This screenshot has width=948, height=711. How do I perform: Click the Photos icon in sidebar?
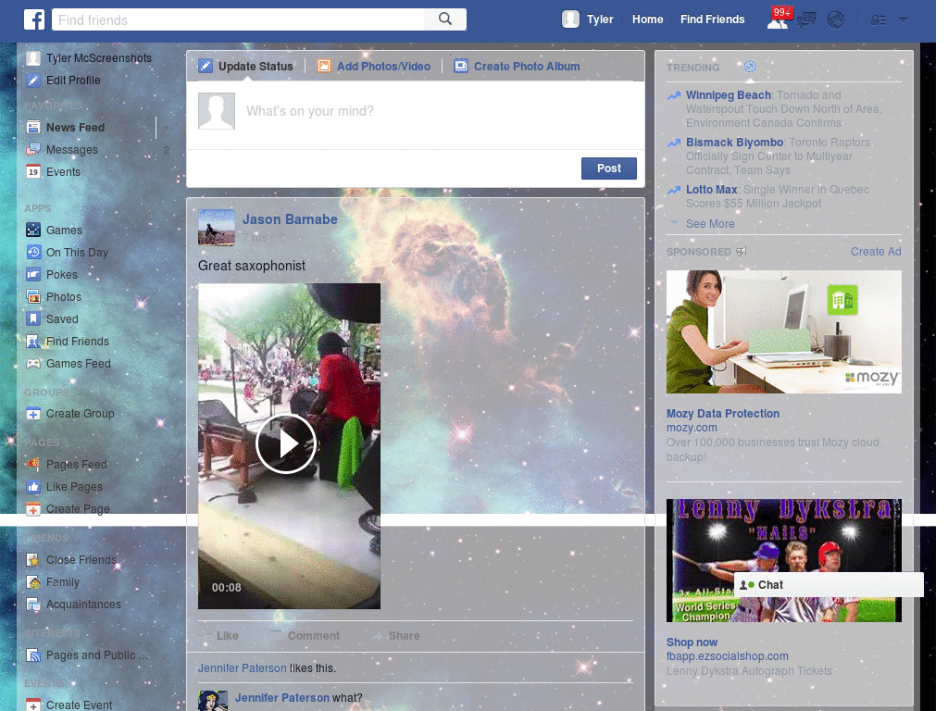pos(33,297)
